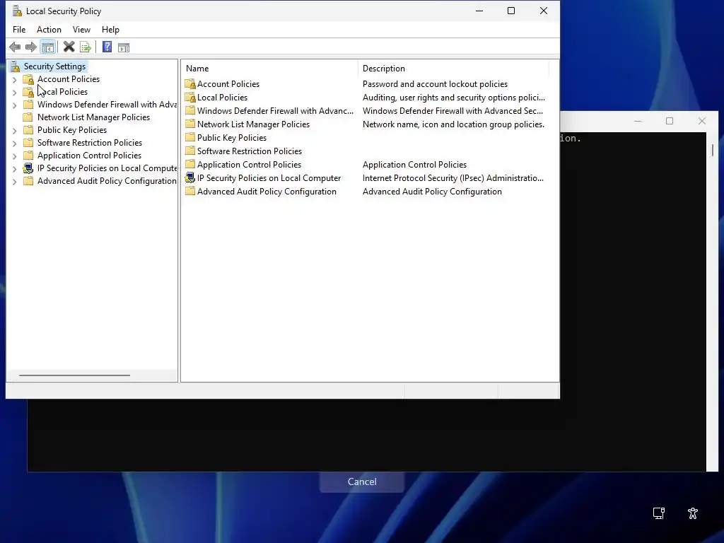724x543 pixels.
Task: Select Network List Manager Policies in tree
Action: [x=94, y=117]
